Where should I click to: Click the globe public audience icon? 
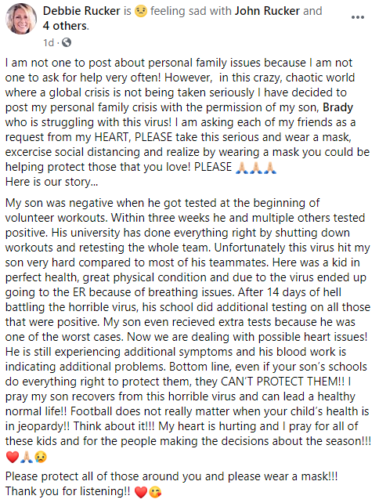pos(67,42)
